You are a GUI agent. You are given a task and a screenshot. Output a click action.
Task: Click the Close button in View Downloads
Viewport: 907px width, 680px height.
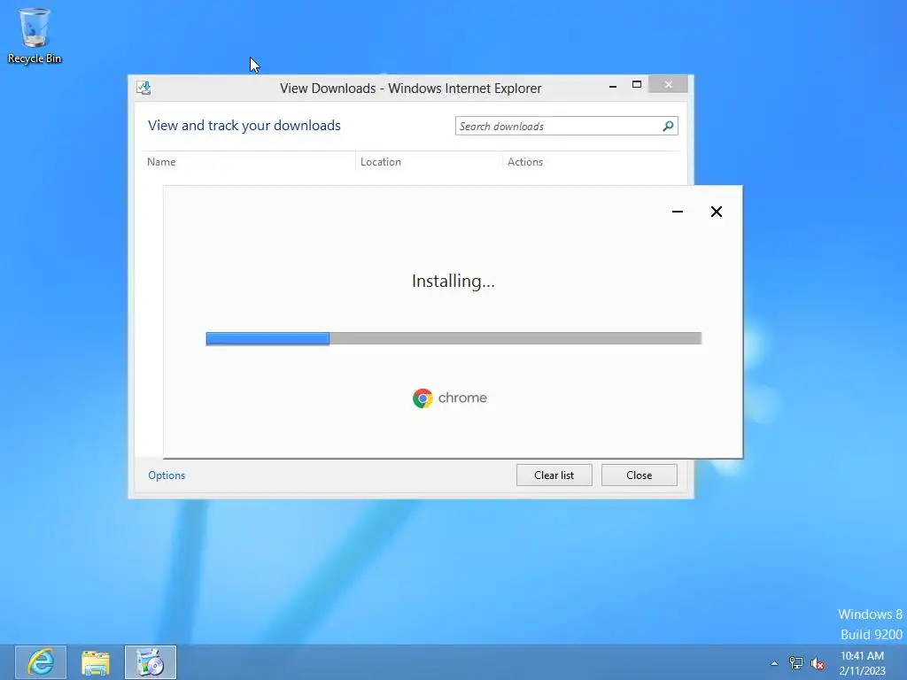click(x=640, y=475)
